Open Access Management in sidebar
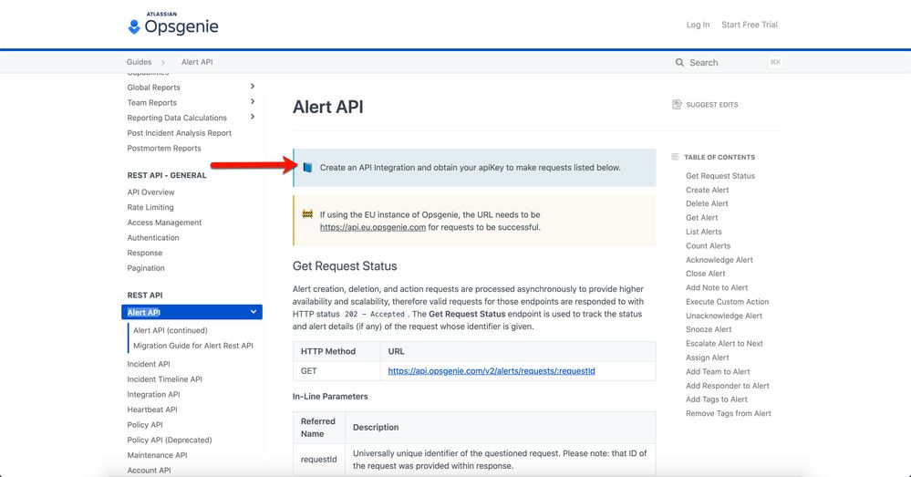 click(x=164, y=223)
